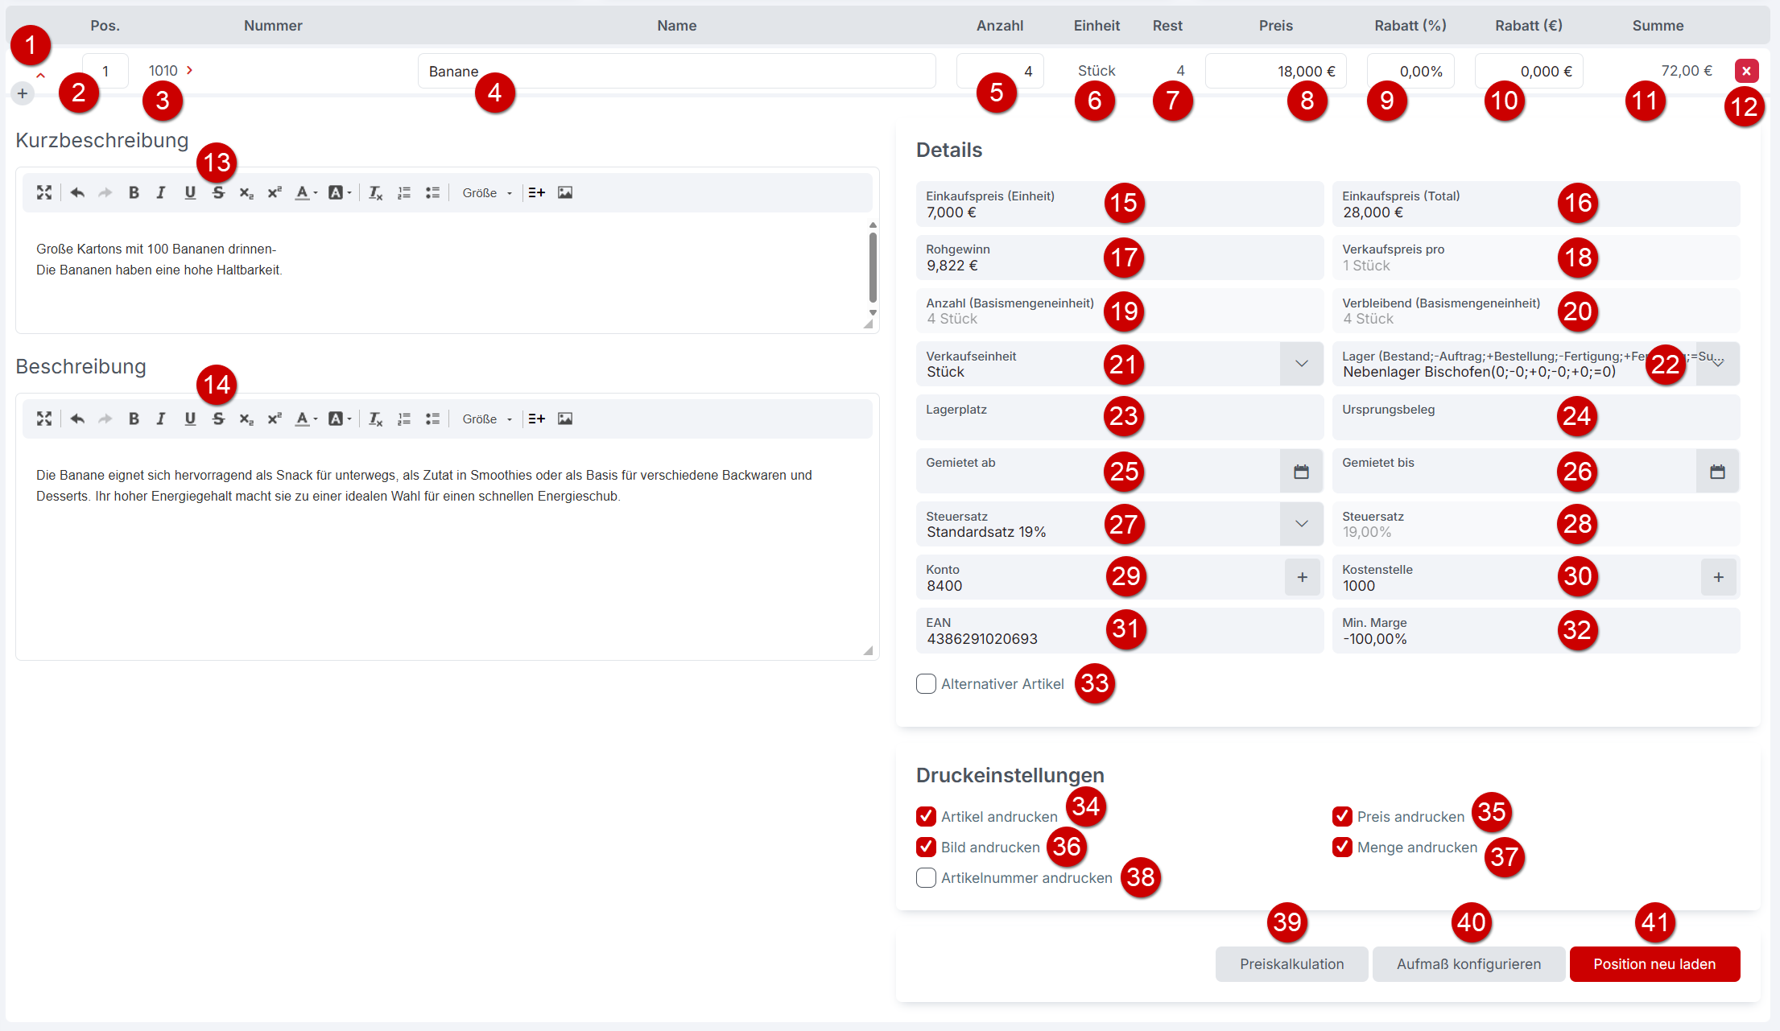Open the Verkaufseinheit dropdown
This screenshot has width=1780, height=1031.
(x=1301, y=364)
